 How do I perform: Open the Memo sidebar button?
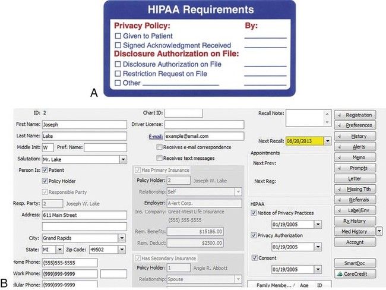coord(355,157)
